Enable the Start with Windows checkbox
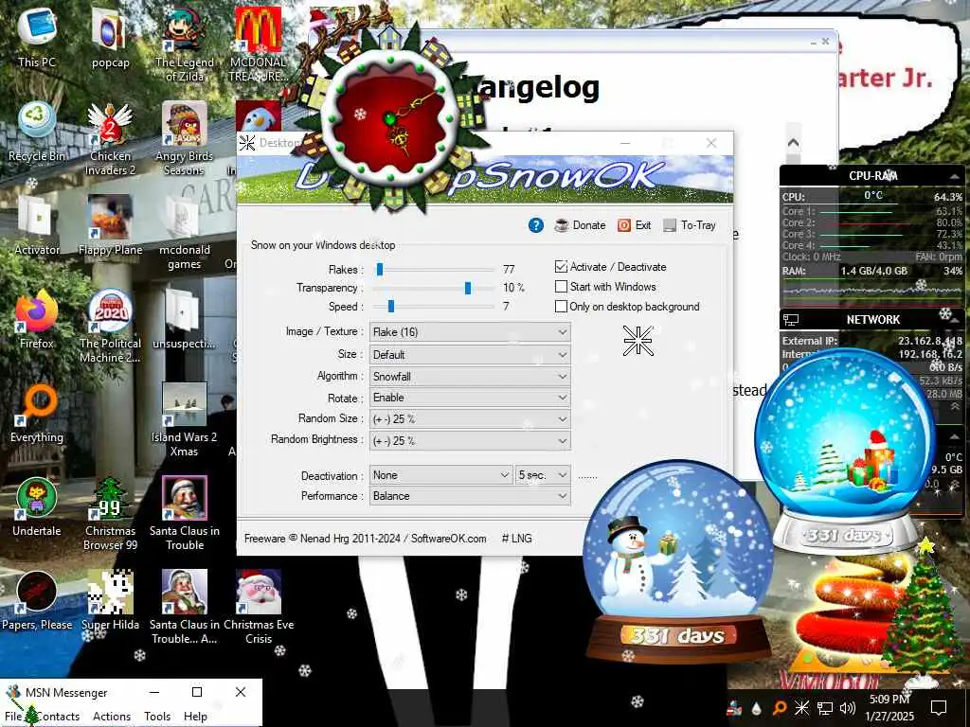The image size is (970, 727). 561,287
